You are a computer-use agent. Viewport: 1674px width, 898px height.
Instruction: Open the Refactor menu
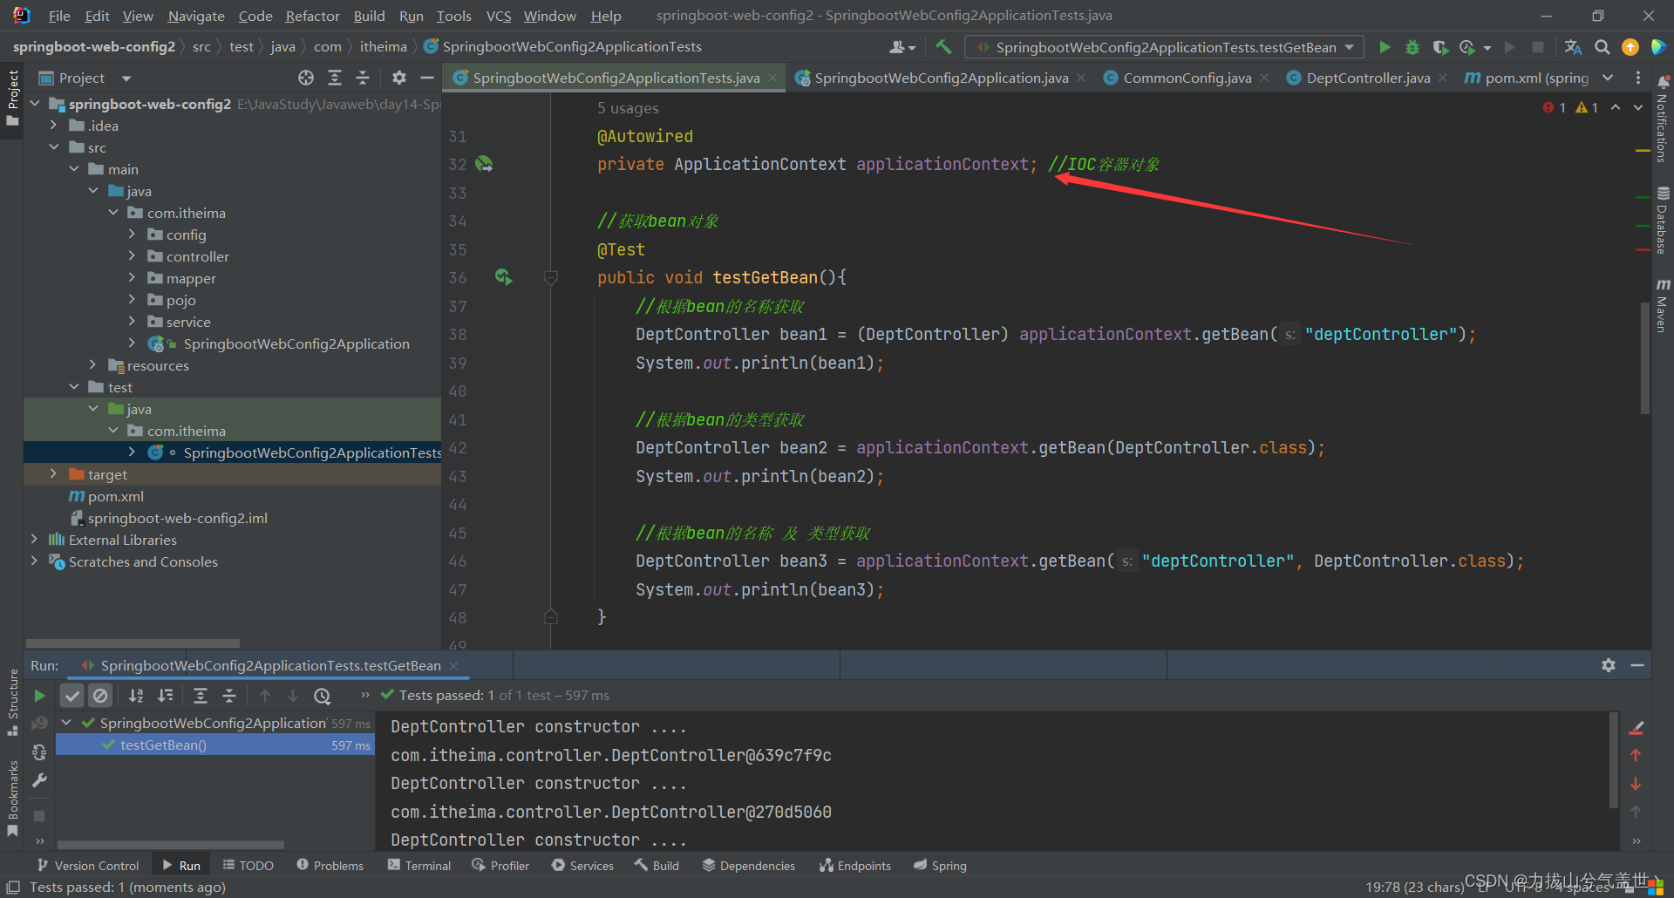tap(311, 15)
